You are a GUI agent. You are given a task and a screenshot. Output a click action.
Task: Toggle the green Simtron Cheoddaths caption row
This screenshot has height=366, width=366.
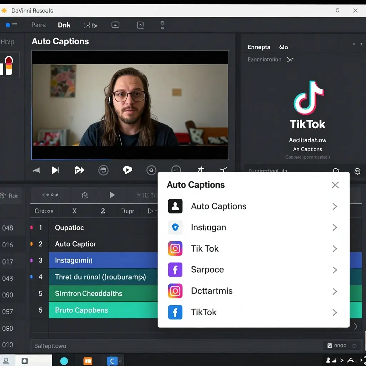pos(89,293)
